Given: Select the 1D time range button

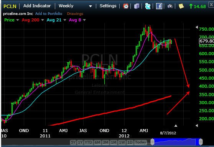Looking at the screenshot, I should point(130,142).
